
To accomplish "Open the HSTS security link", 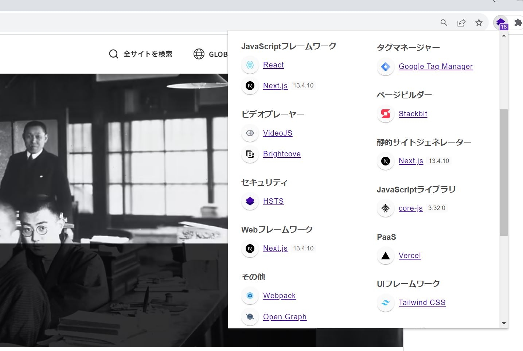I will pos(273,201).
